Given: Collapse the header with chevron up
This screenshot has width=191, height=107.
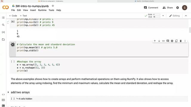Looking at the screenshot, I should 186,16.
